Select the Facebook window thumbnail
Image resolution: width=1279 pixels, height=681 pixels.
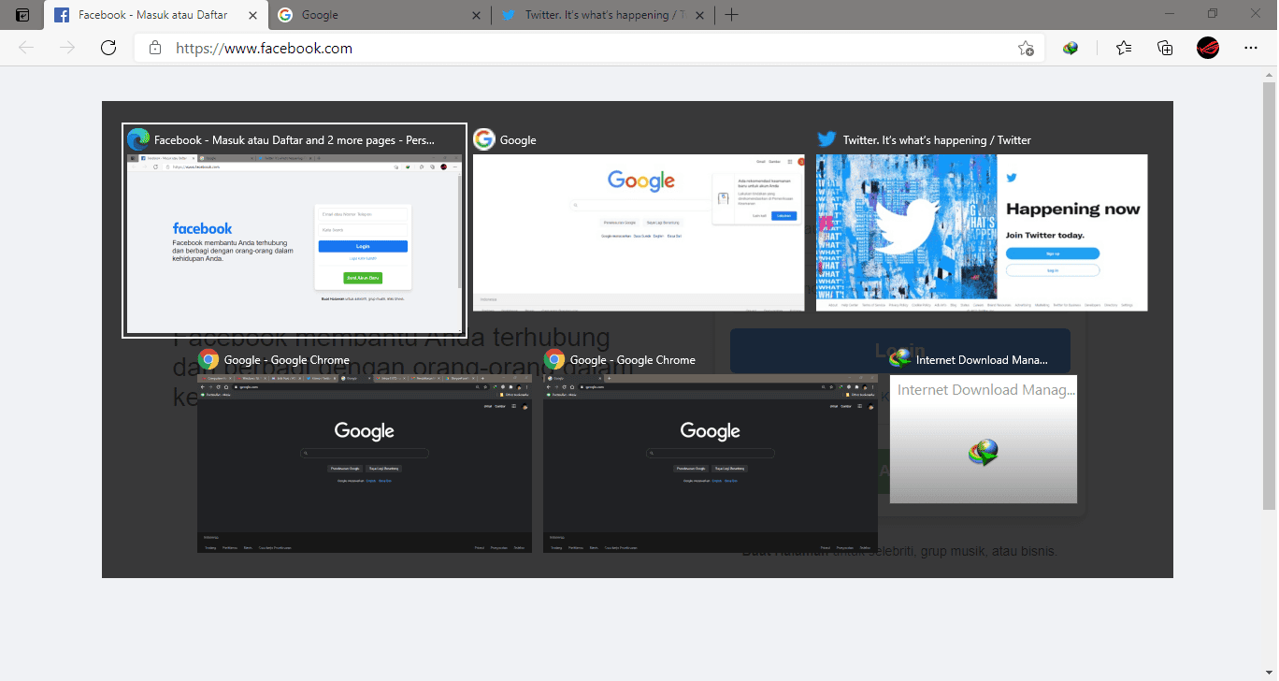[293, 229]
